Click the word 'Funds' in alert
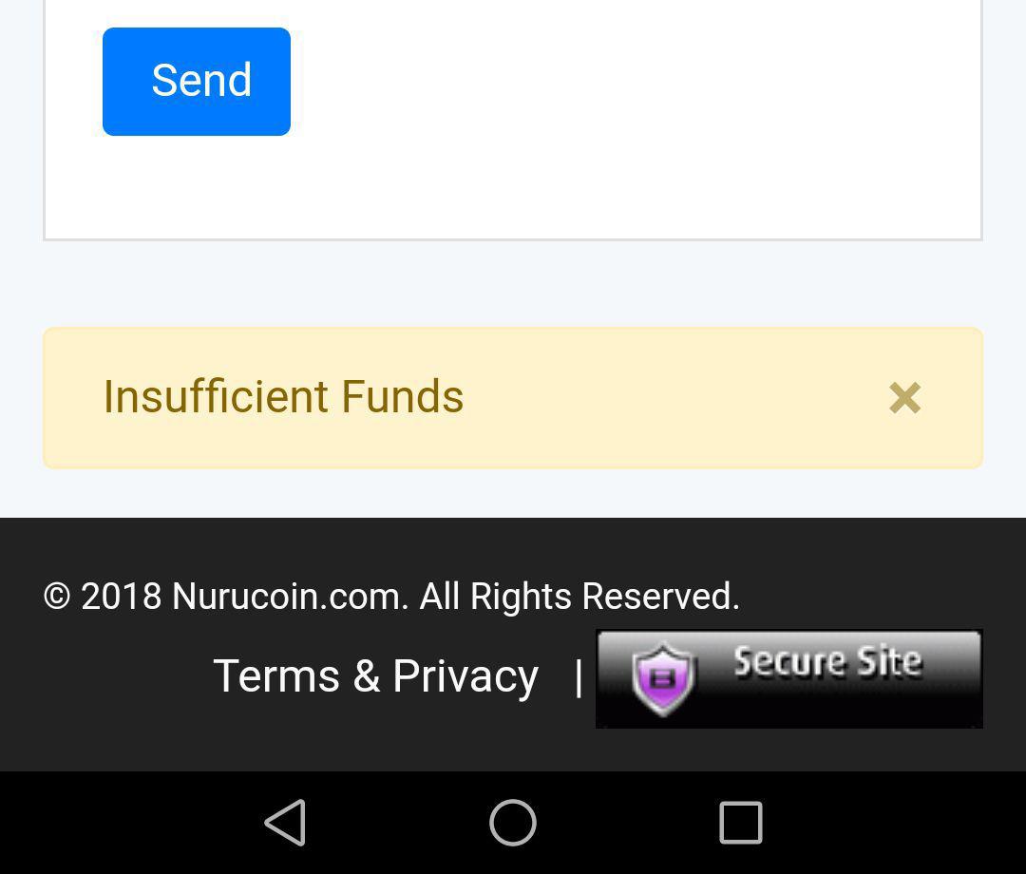The image size is (1026, 874). coord(402,396)
